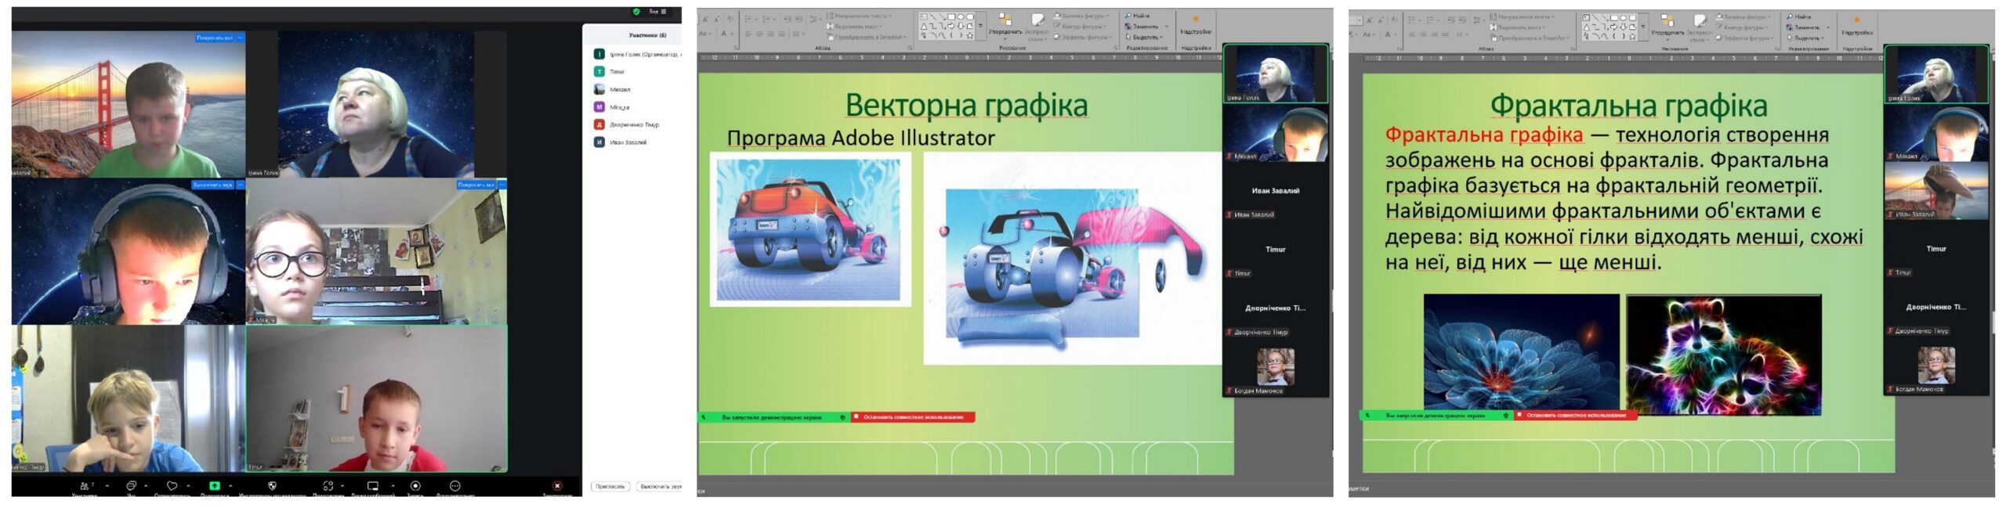The width and height of the screenshot is (2006, 511).
Task: Open the Security shield icon in bottom toolbar
Action: 272,487
